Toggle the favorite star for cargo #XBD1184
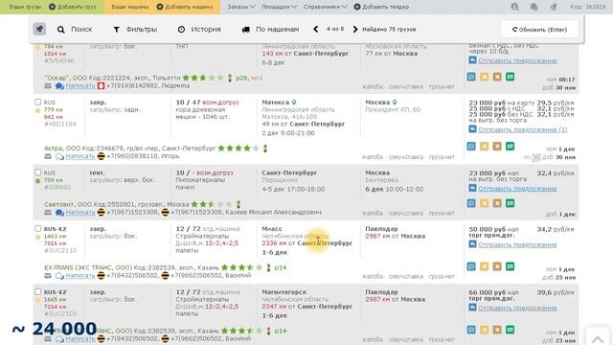 38,110
